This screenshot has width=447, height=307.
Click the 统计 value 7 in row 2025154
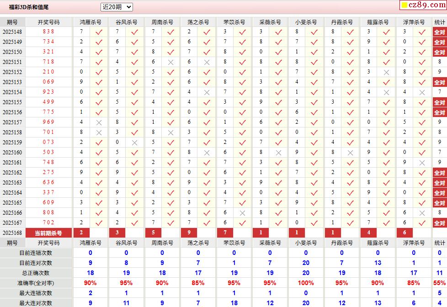[x=440, y=92]
